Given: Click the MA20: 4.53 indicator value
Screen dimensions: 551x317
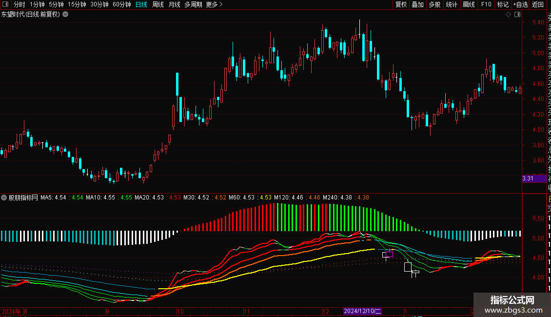Looking at the screenshot, I should (149, 198).
